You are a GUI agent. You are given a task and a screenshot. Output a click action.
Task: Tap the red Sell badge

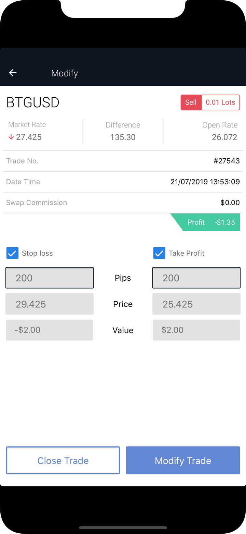[191, 102]
